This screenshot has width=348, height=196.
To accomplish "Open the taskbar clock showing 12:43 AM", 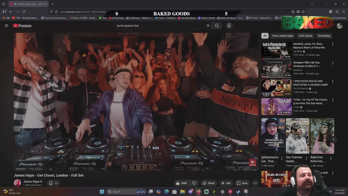I will tap(339, 192).
